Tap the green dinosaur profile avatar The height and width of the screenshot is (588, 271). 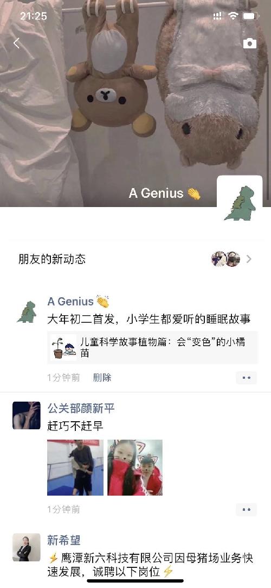pos(240,198)
